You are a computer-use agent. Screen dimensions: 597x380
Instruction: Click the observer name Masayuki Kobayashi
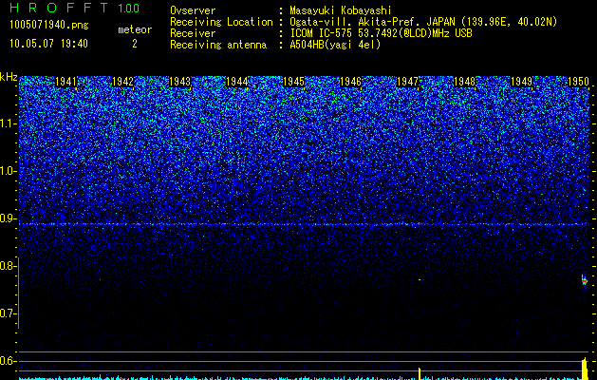pyautogui.click(x=341, y=10)
